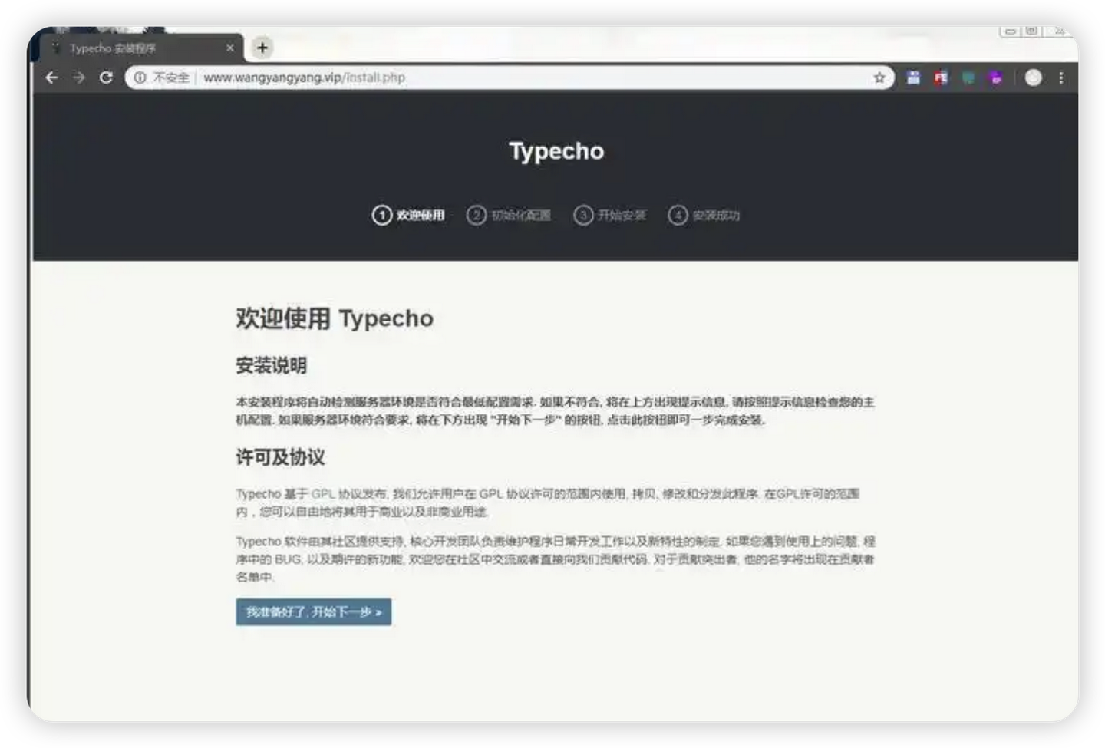Bookmark this page with the star icon
The width and height of the screenshot is (1105, 748).
pos(879,77)
